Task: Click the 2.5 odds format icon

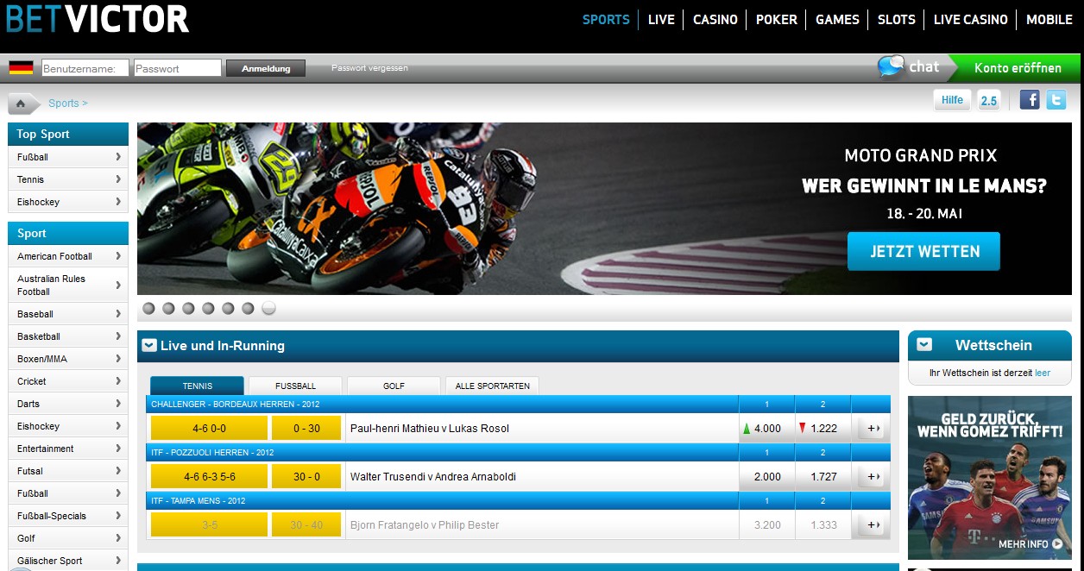Action: coord(988,100)
